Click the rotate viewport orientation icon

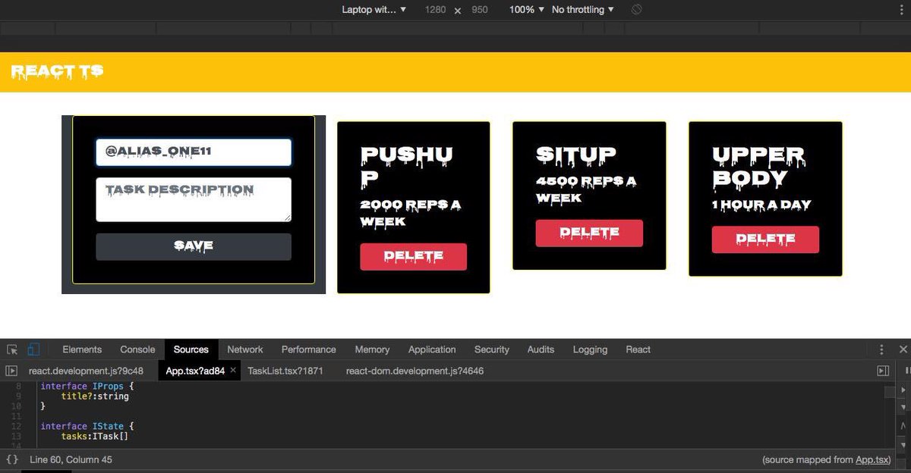635,9
